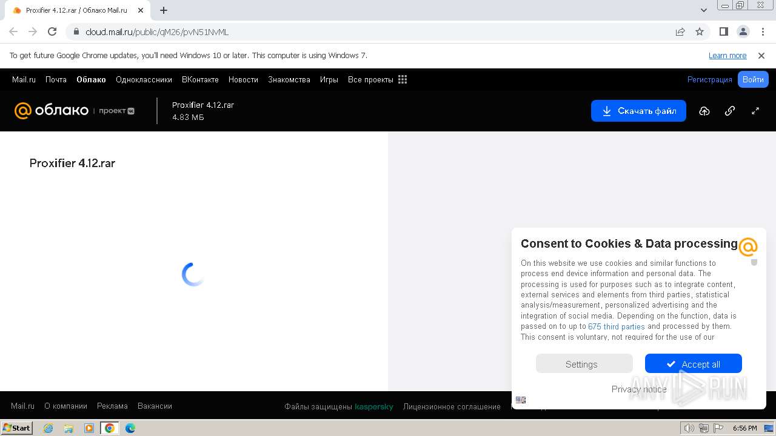Toggle the Chrome side panel icon
This screenshot has width=776, height=436.
[724, 31]
